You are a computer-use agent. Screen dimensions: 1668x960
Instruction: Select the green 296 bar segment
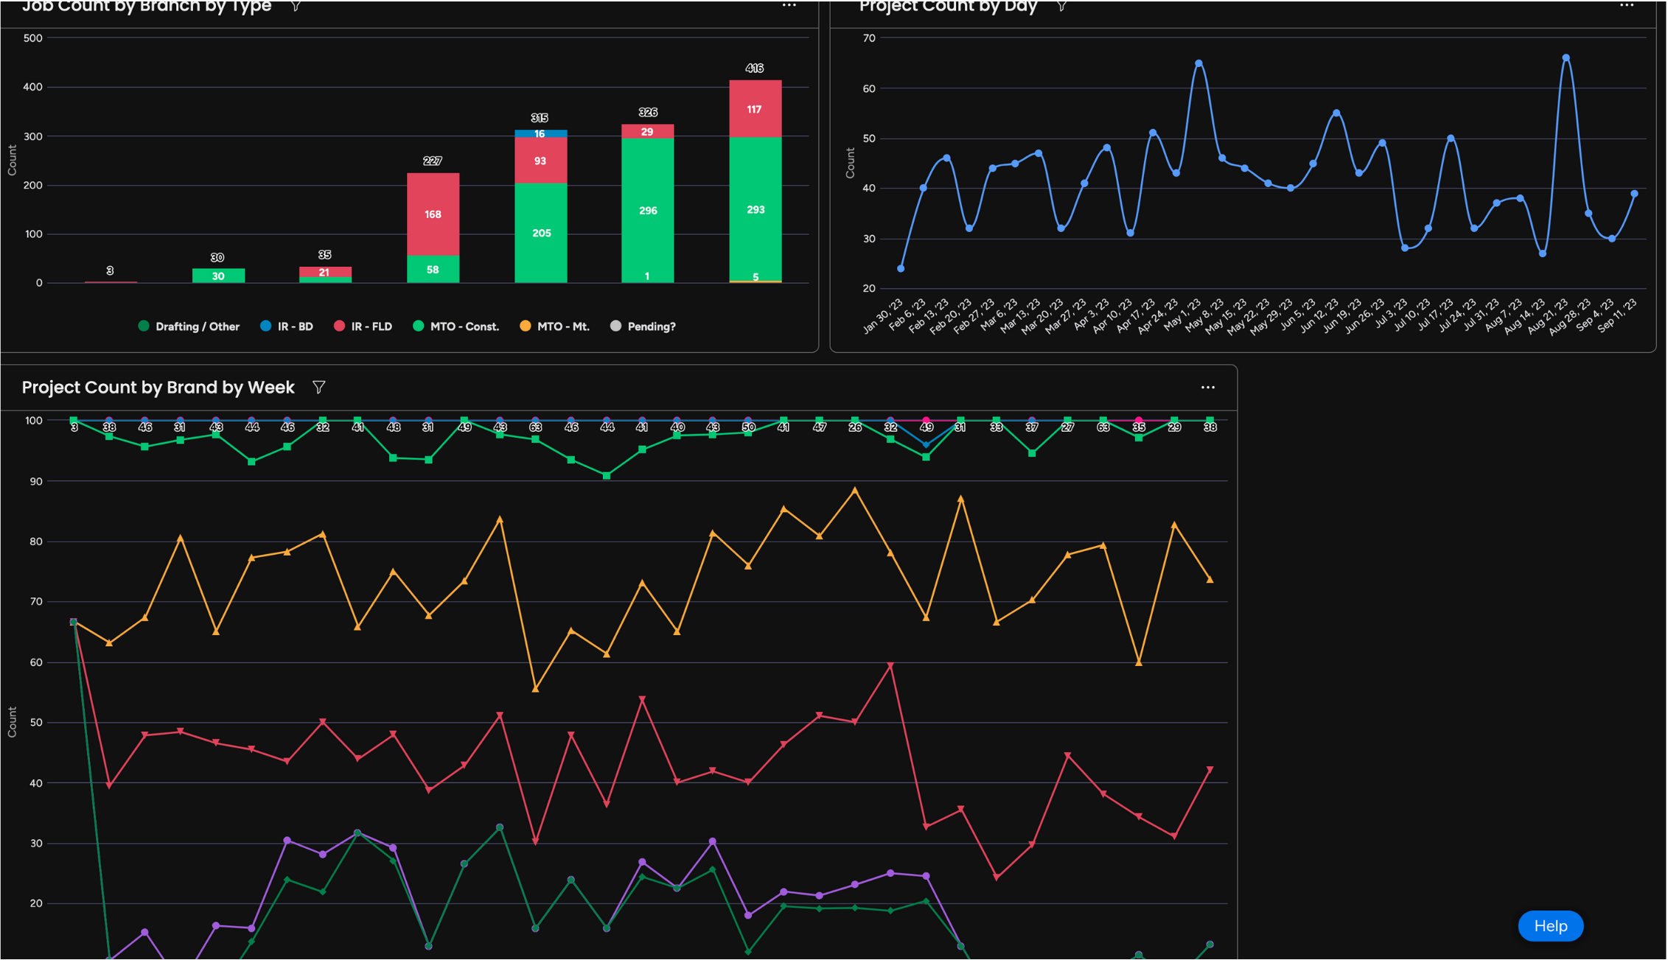pyautogui.click(x=647, y=210)
